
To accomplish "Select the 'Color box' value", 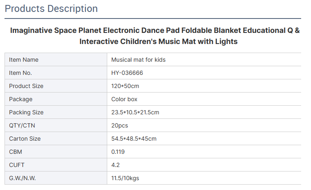I will coord(124,99).
